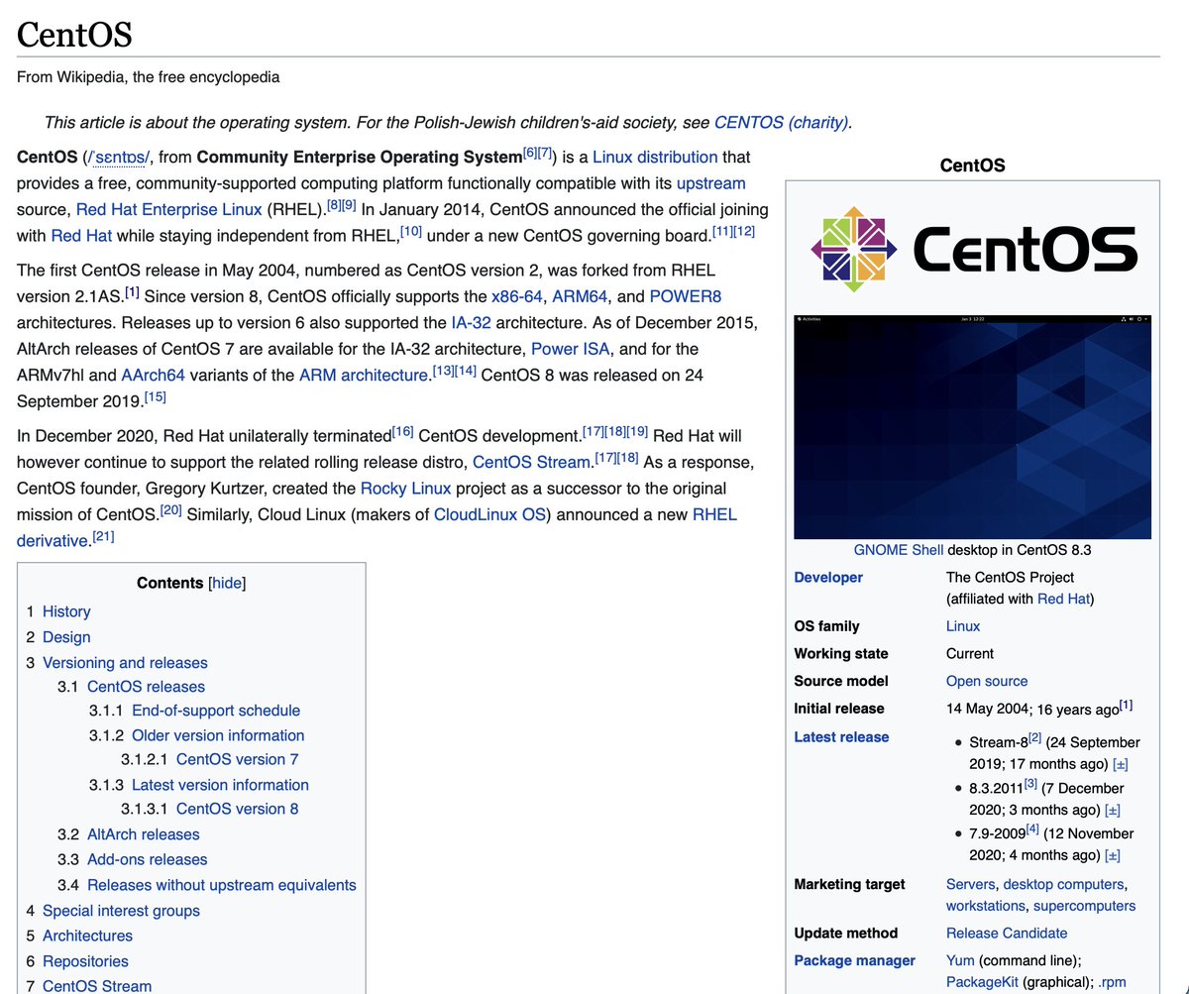Open the Servers marketing target link
Viewport: 1189px width, 994px height.
[970, 884]
